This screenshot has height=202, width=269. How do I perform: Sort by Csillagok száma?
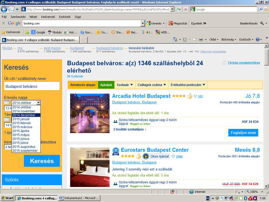pyautogui.click(x=152, y=85)
